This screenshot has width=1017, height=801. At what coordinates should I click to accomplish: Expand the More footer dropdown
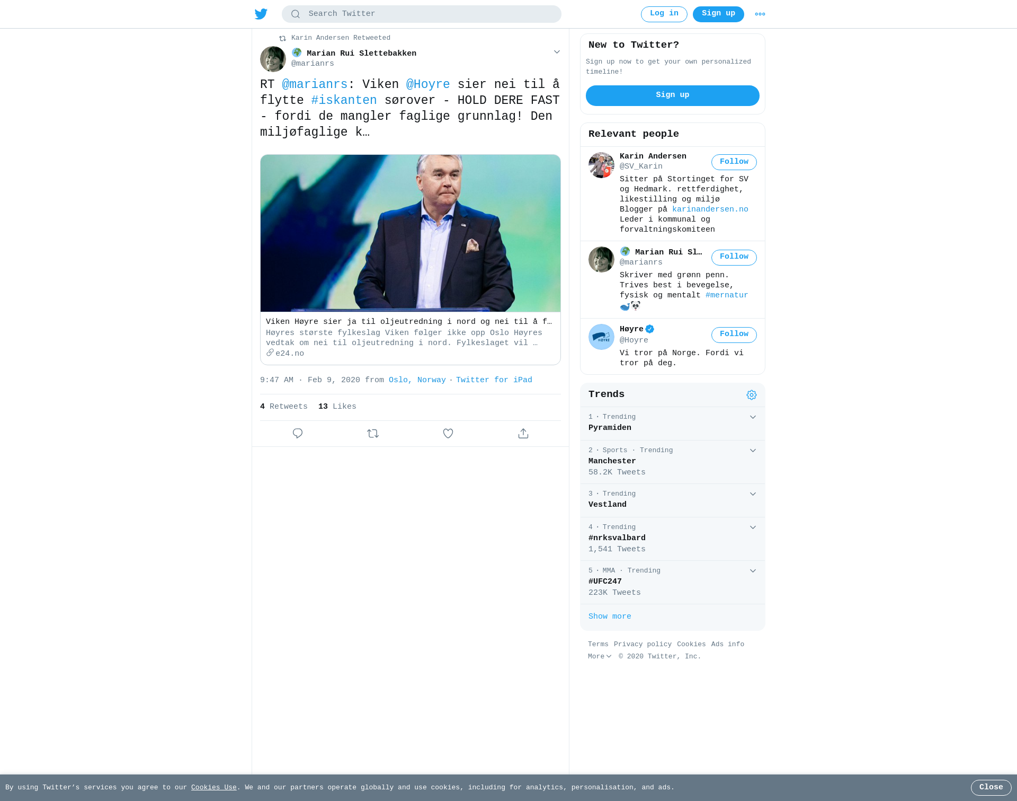coord(600,656)
